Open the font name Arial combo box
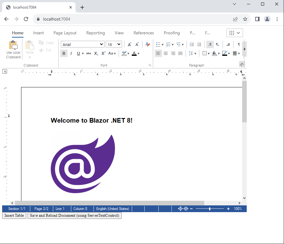Screen dimensions: 284x244 83,44
